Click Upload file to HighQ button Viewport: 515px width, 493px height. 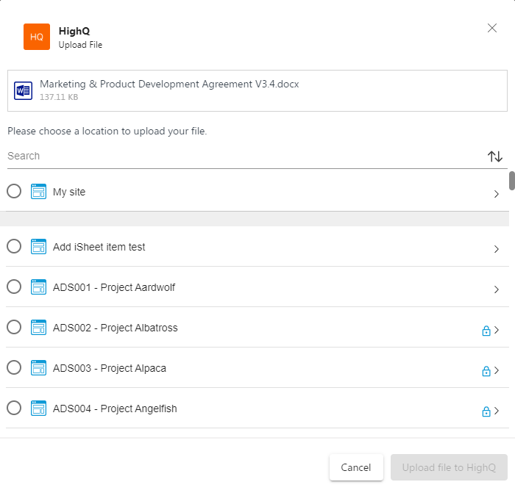(x=449, y=467)
